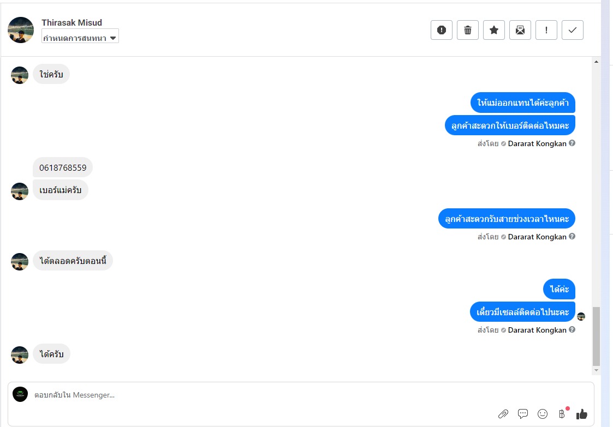Mark conversation done with checkmark
Image resolution: width=613 pixels, height=427 pixels.
click(x=573, y=30)
